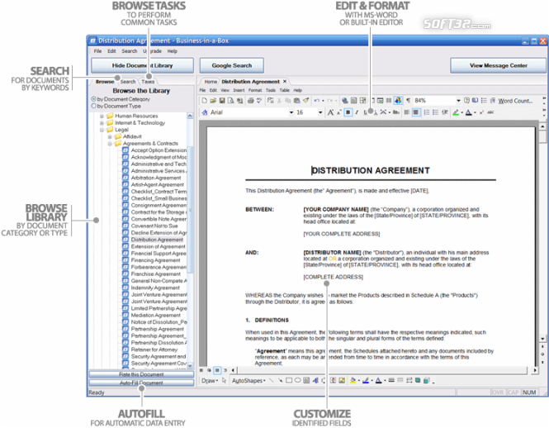Click the Rate this Document button
This screenshot has width=549, height=428.
click(141, 374)
